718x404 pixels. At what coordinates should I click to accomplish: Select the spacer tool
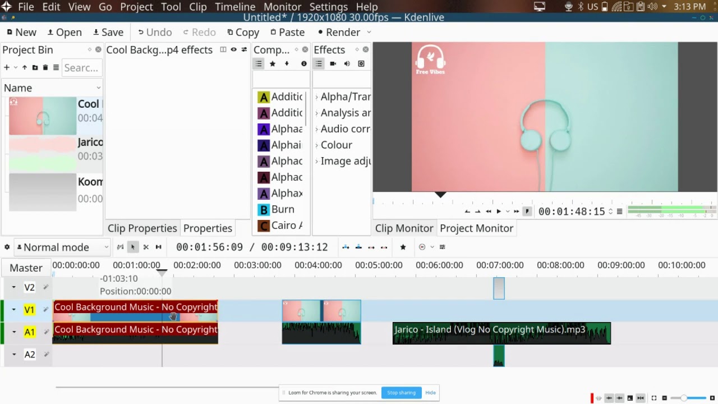[158, 247]
